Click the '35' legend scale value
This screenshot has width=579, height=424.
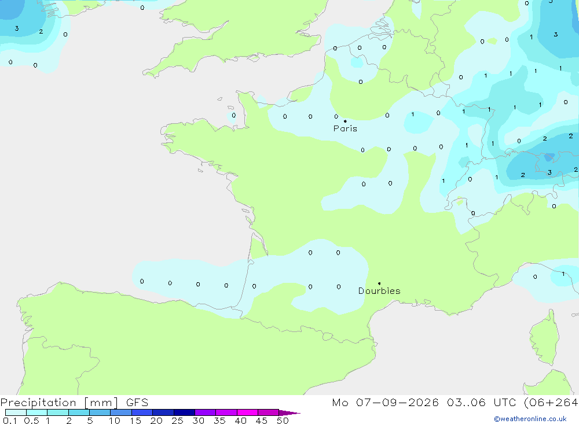coord(219,421)
